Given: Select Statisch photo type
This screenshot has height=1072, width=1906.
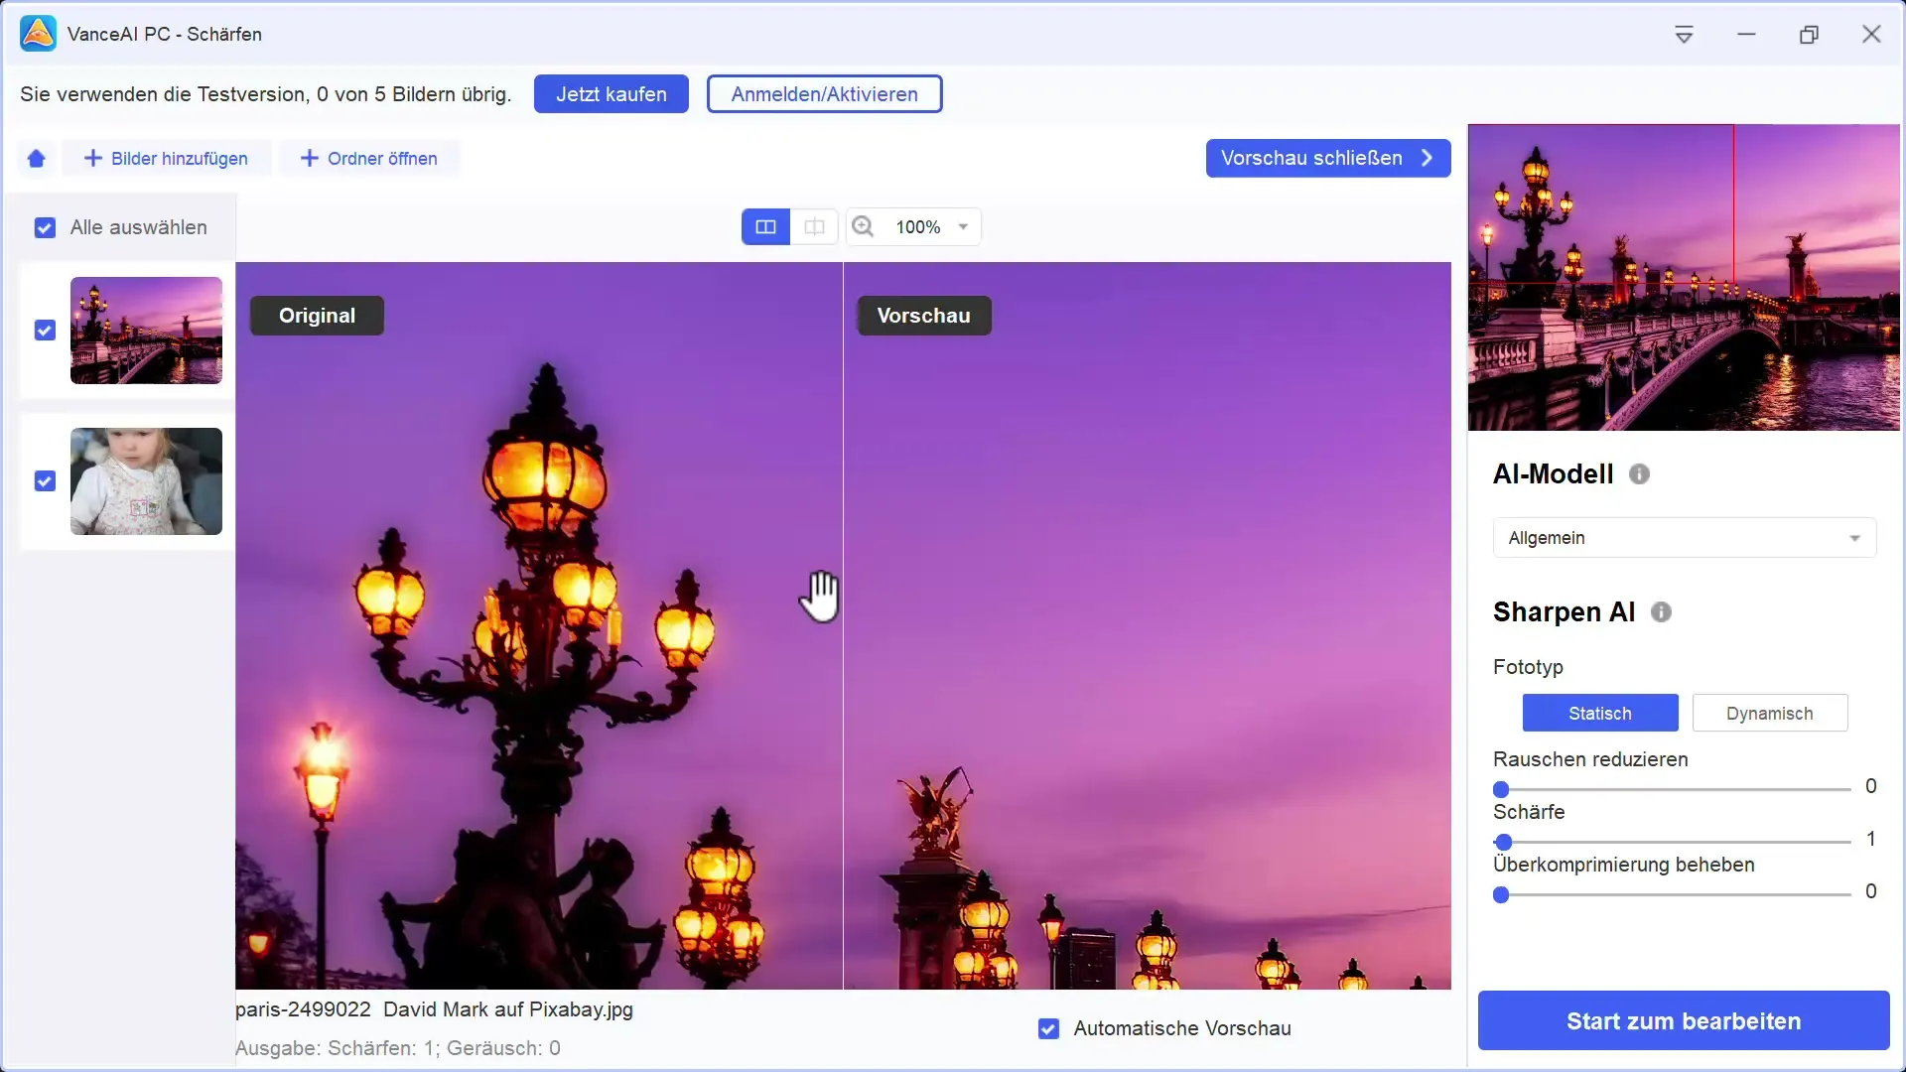Looking at the screenshot, I should [1600, 714].
